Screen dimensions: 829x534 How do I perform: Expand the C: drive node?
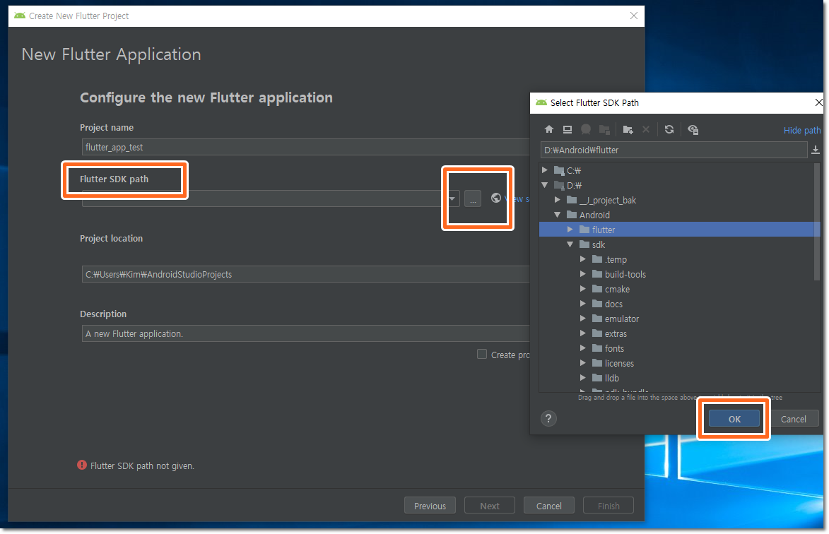[545, 171]
